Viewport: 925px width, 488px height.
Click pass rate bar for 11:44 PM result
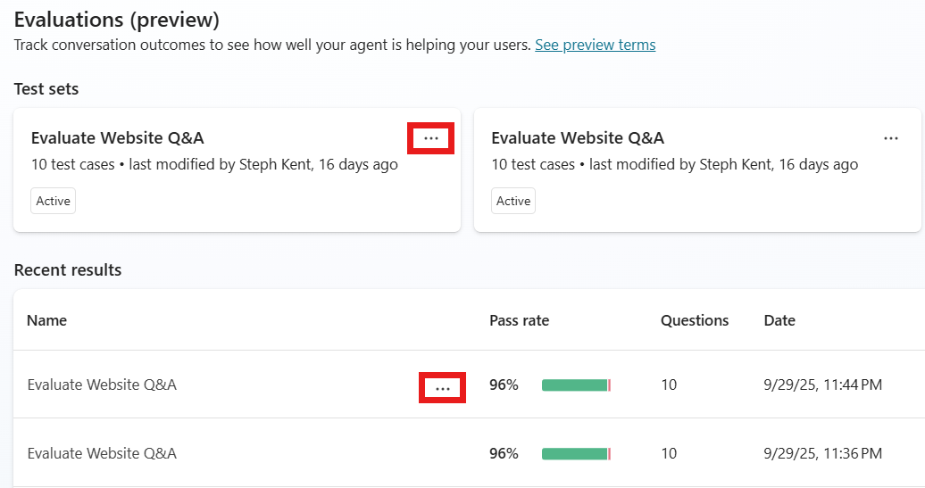point(576,385)
